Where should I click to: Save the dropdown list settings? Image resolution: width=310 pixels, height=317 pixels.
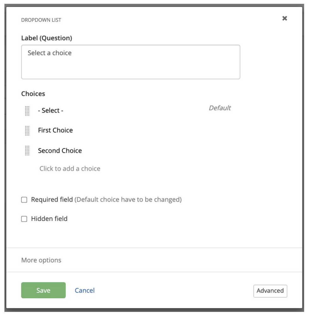[43, 290]
